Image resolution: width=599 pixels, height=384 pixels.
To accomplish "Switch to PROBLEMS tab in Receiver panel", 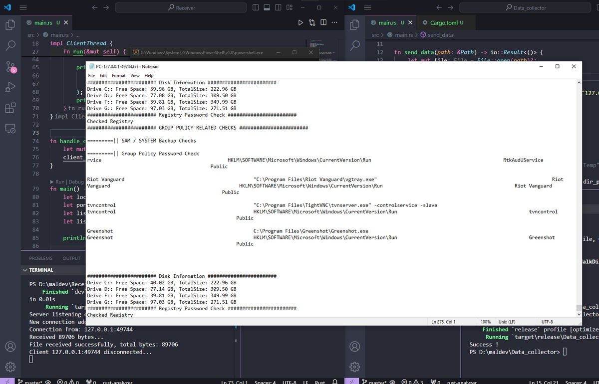I will coord(40,258).
